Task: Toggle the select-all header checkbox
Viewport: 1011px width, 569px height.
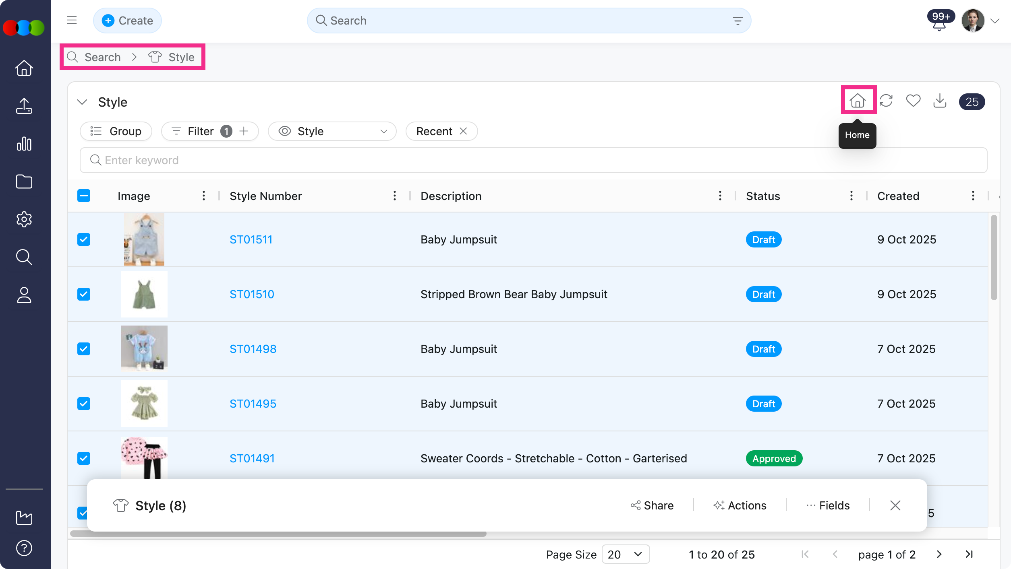Action: coord(84,196)
